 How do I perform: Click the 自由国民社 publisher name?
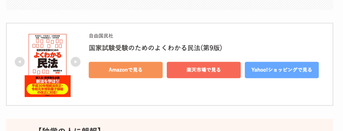(101, 36)
